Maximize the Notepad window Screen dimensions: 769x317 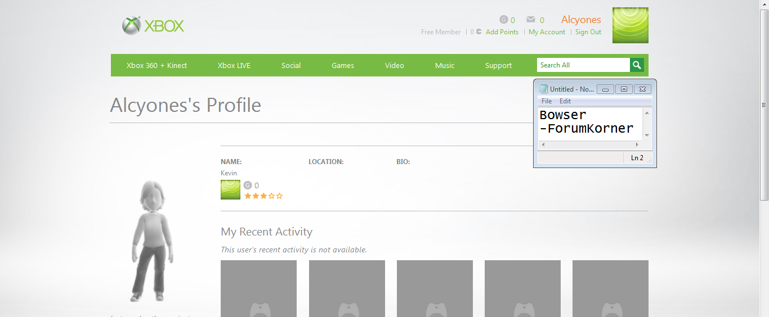(x=624, y=89)
